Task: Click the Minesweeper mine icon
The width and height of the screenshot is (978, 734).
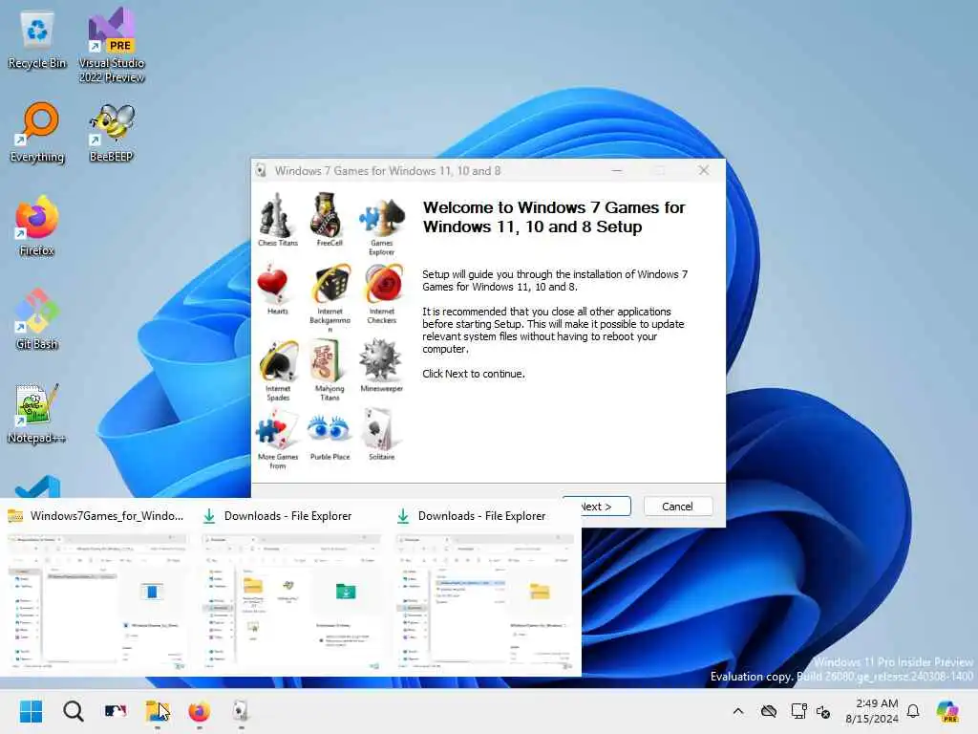Action: pyautogui.click(x=380, y=359)
